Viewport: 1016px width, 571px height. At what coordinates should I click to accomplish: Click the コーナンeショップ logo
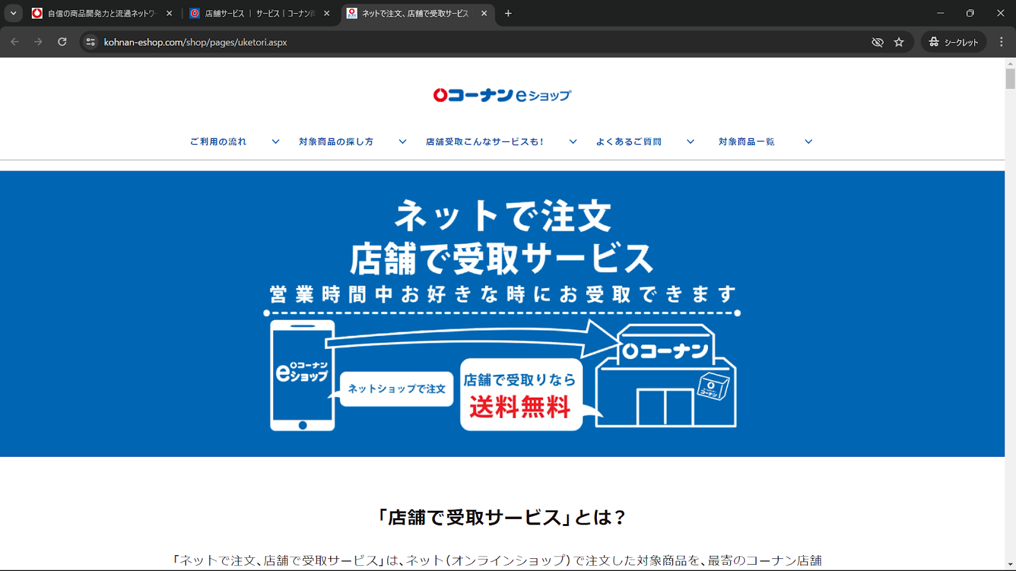coord(502,95)
